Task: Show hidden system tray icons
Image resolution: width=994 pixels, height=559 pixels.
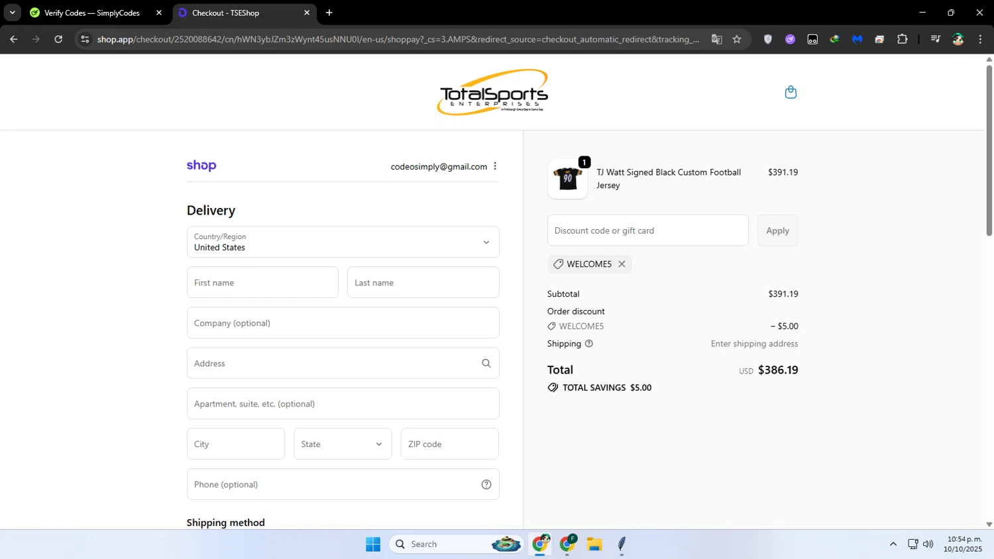Action: click(x=893, y=544)
